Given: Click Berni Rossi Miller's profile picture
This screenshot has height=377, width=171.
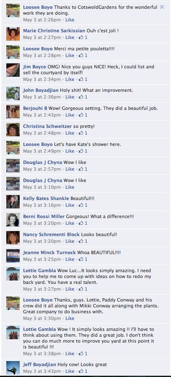Looking at the screenshot, I should coord(13,220).
